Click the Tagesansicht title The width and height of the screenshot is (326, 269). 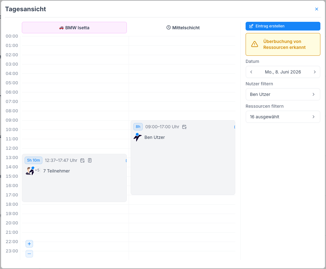[x=26, y=9]
